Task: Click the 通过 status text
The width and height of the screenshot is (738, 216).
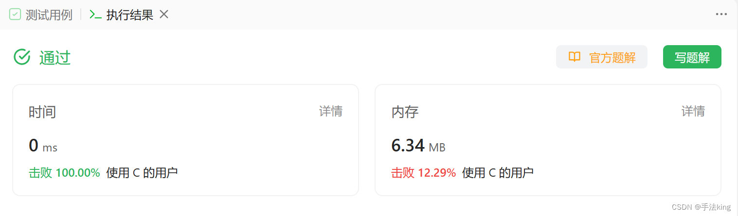Action: (55, 57)
